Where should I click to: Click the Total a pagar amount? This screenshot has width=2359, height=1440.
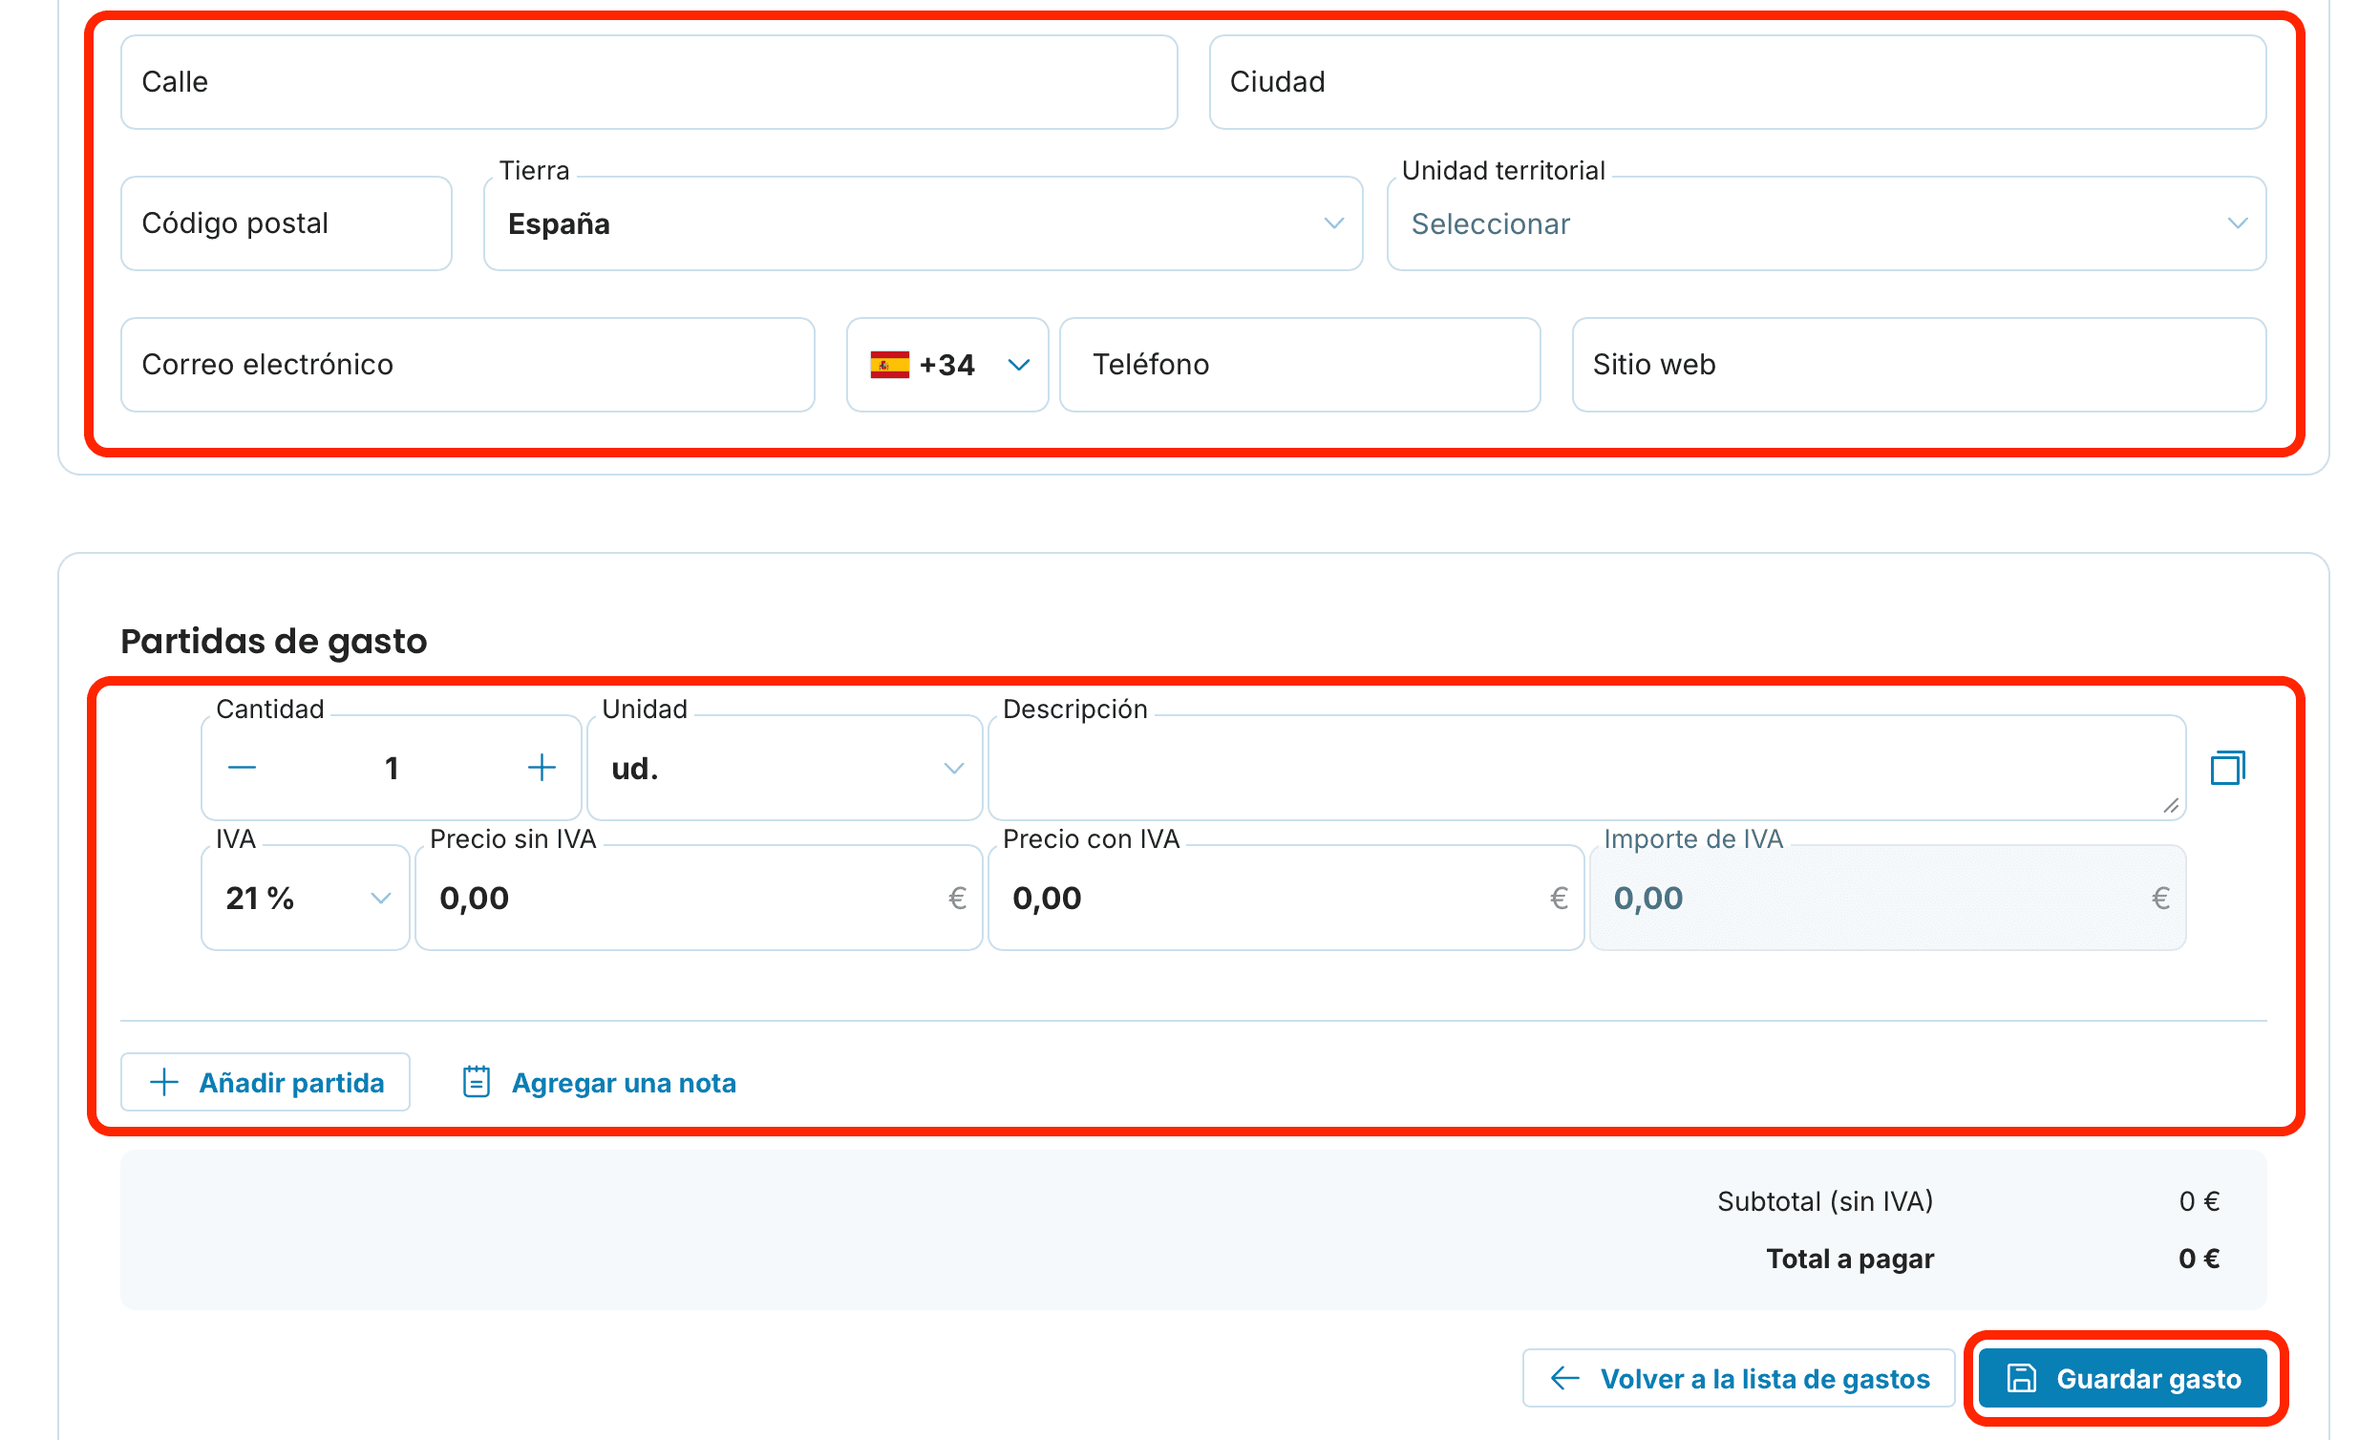2199,1259
